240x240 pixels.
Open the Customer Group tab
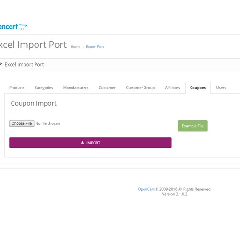pyautogui.click(x=140, y=88)
